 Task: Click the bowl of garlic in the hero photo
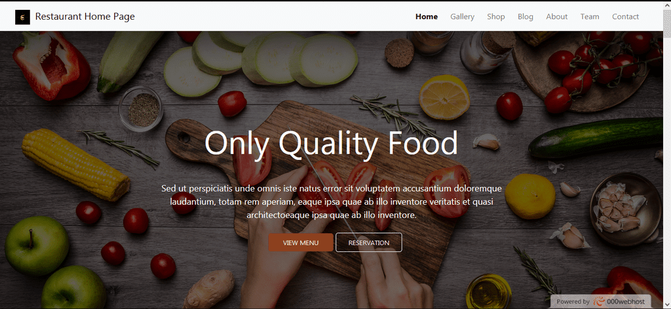(625, 209)
